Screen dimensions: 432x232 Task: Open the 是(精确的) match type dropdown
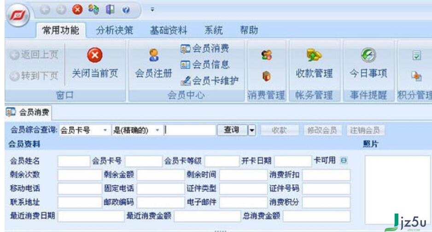coord(158,130)
